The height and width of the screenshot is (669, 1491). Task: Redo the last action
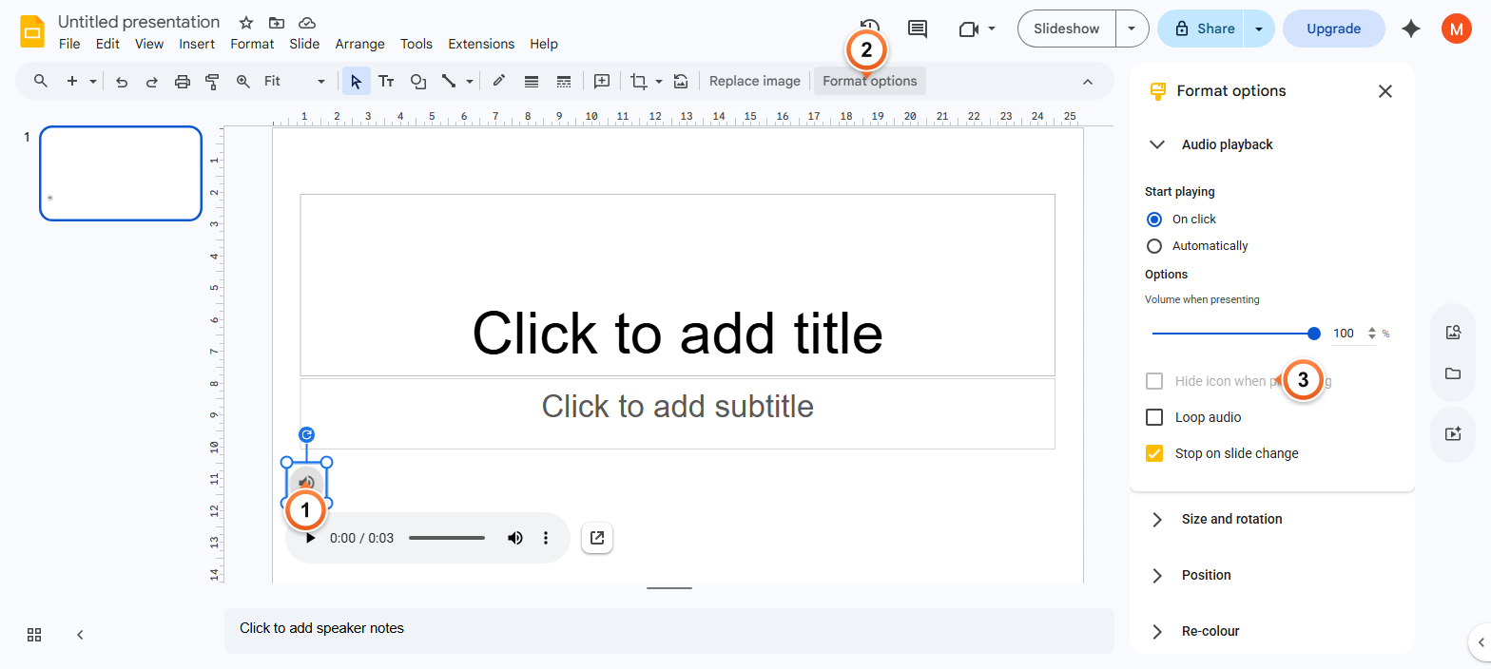[152, 82]
